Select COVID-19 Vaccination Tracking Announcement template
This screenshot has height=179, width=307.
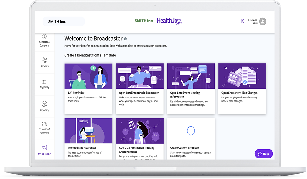click(139, 139)
